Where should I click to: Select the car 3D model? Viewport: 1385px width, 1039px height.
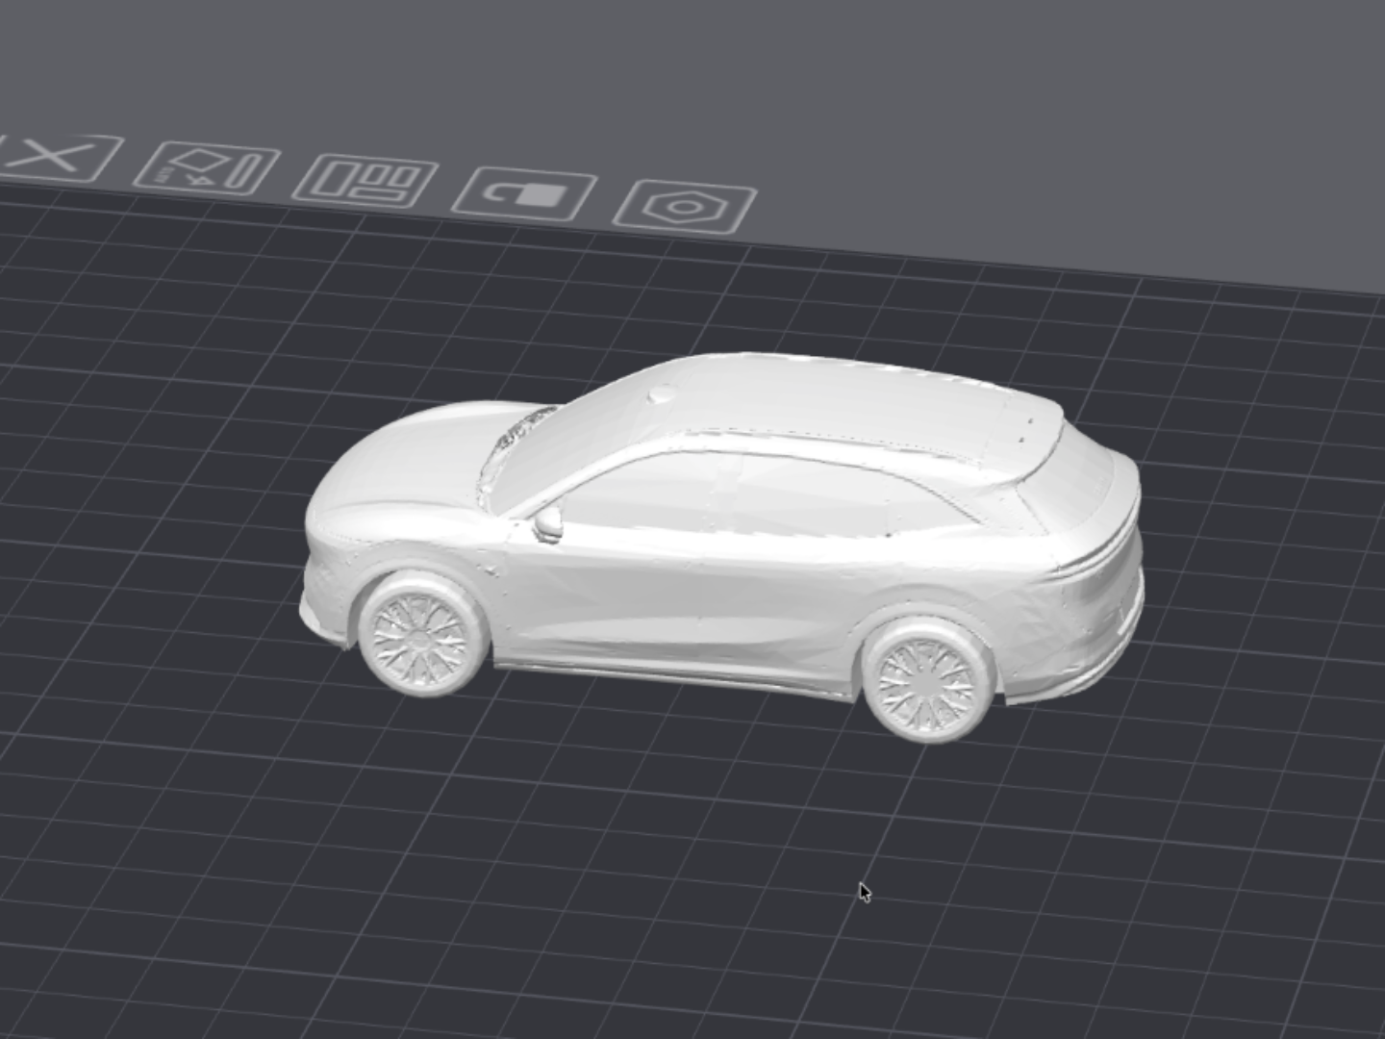721,546
